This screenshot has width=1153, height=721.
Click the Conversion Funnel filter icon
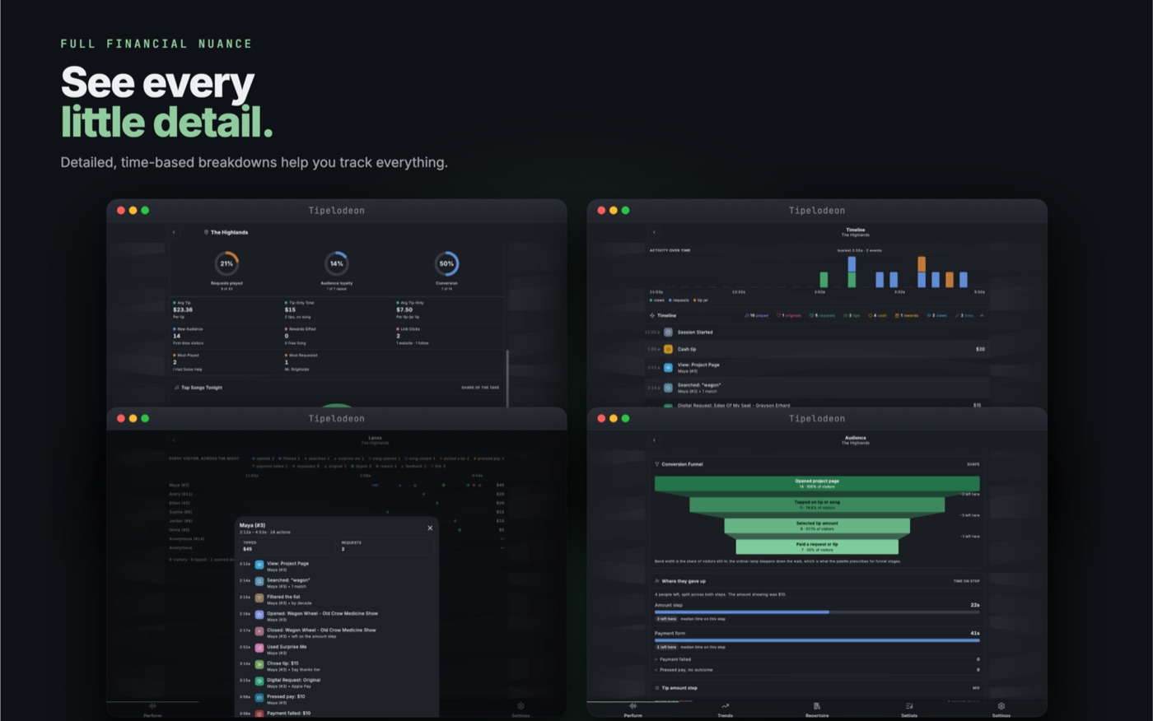coord(656,464)
